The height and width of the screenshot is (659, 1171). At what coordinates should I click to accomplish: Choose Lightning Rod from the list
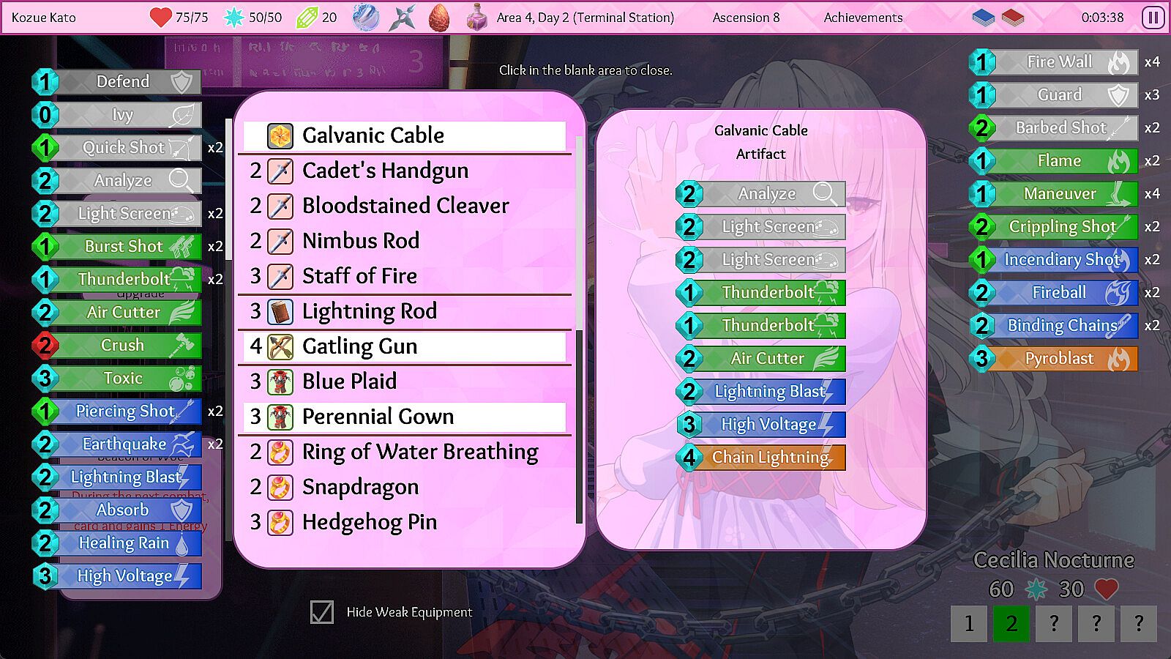[405, 311]
